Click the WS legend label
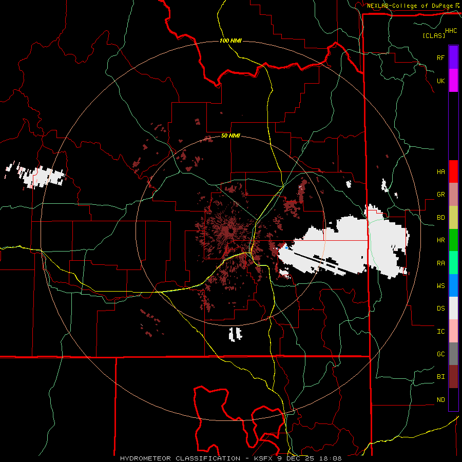The height and width of the screenshot is (462, 462). pos(441,286)
